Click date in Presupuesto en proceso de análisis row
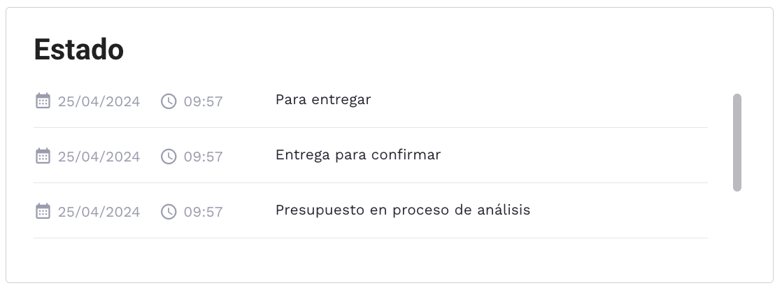782x288 pixels. (99, 211)
